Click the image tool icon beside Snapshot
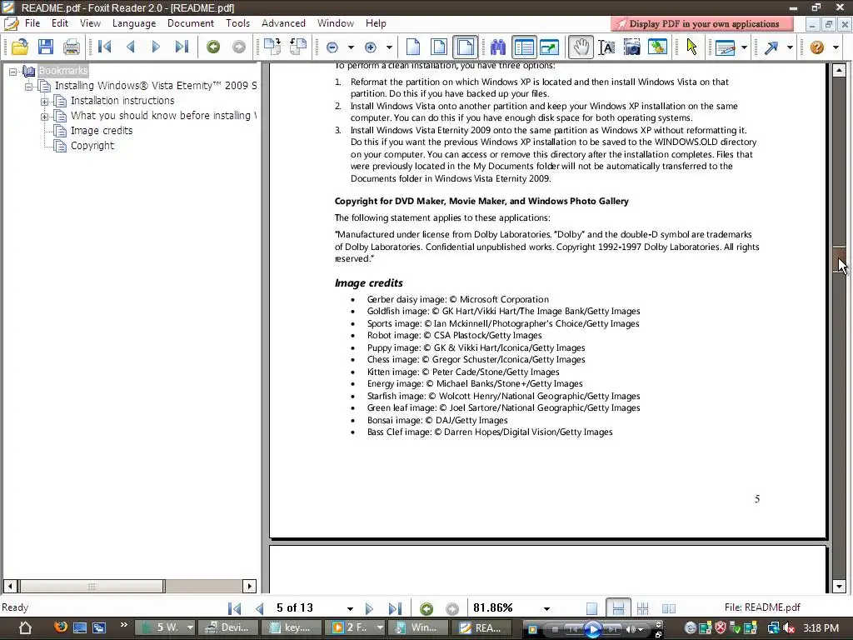The width and height of the screenshot is (853, 640). [x=658, y=47]
